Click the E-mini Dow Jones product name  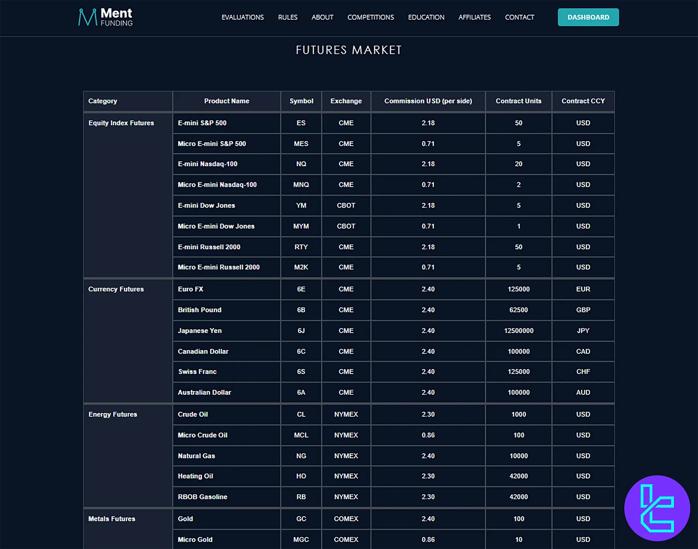(206, 205)
